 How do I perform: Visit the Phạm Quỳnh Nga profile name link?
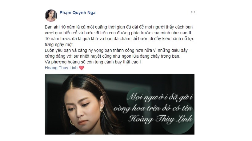click(x=78, y=13)
